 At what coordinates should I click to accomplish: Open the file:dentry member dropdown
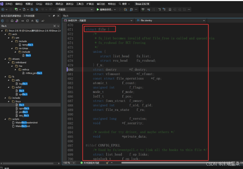(170, 20)
